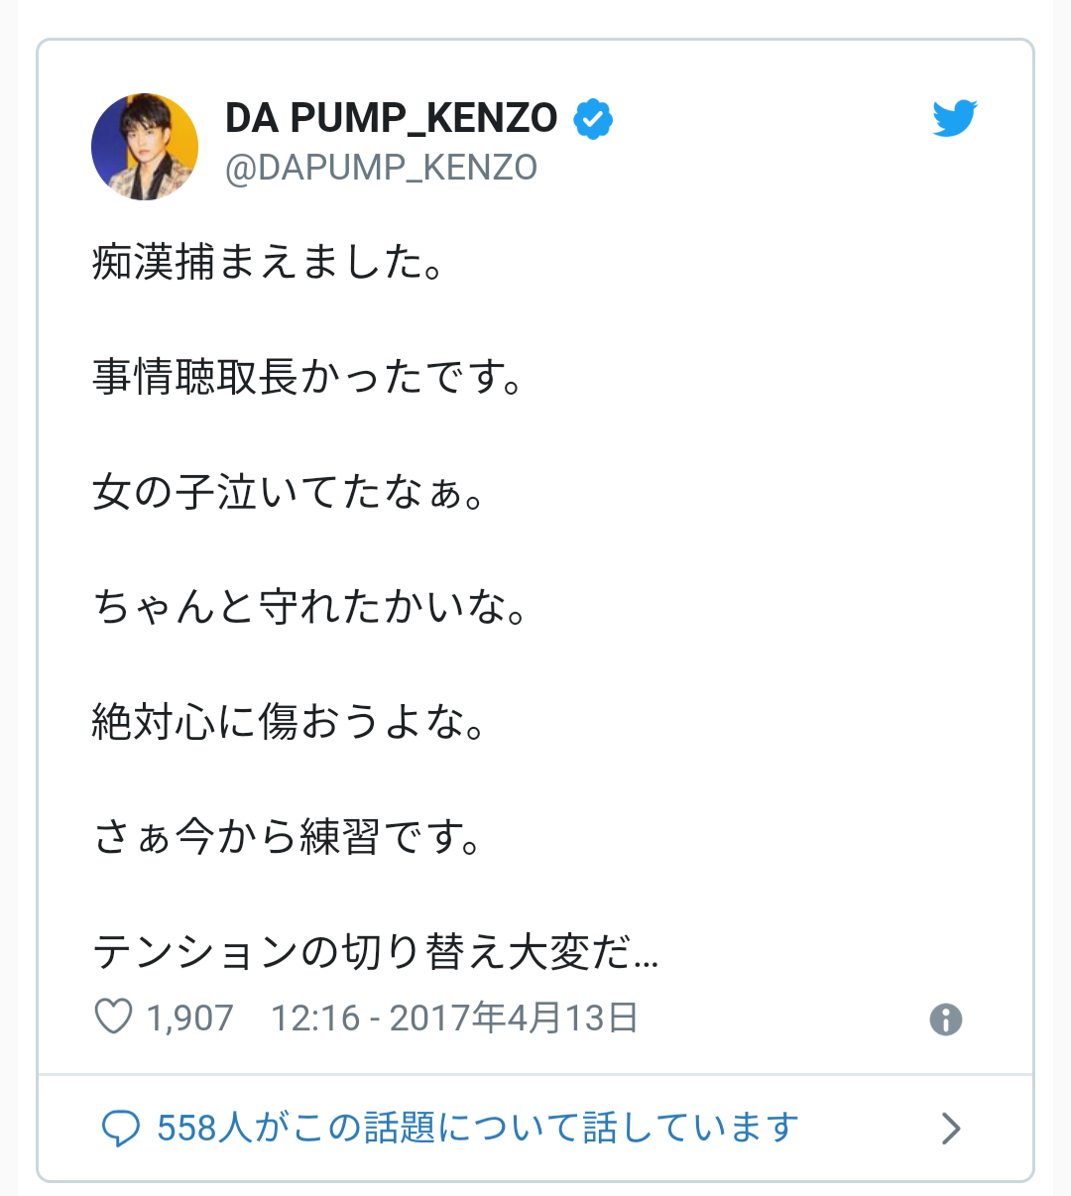Viewport: 1071px width, 1196px height.
Task: Click the Twitter bird logo
Action: (x=954, y=119)
